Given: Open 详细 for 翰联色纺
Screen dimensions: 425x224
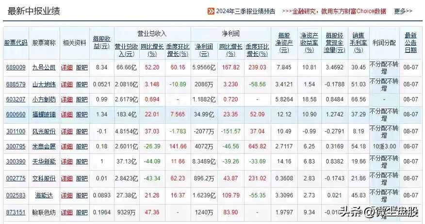Looking at the screenshot, I should [67, 212].
